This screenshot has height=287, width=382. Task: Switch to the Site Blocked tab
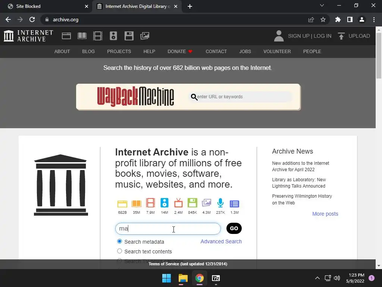click(46, 6)
